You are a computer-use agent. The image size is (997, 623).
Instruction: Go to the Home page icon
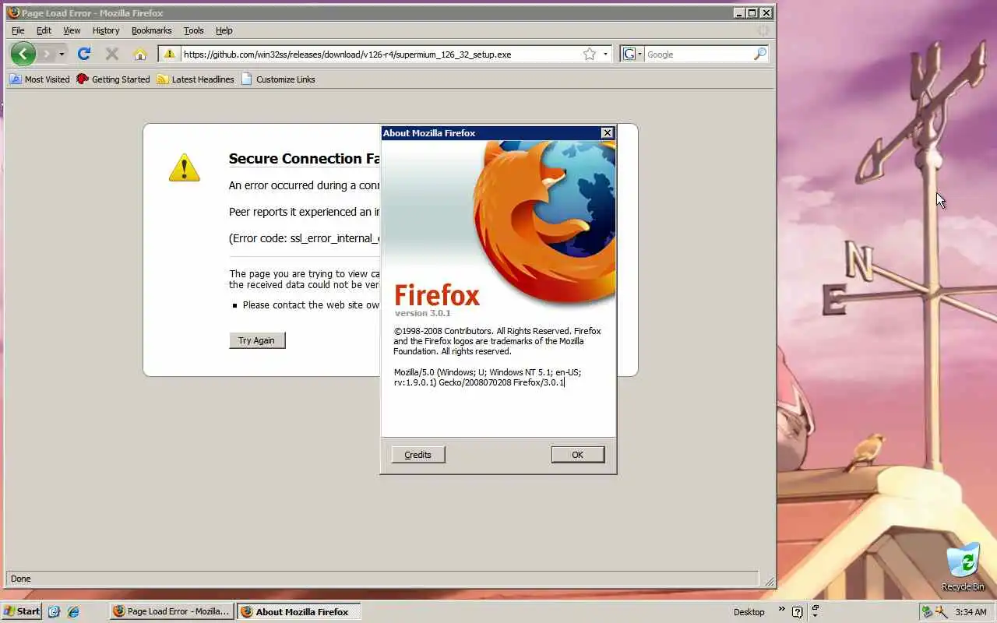coord(140,54)
